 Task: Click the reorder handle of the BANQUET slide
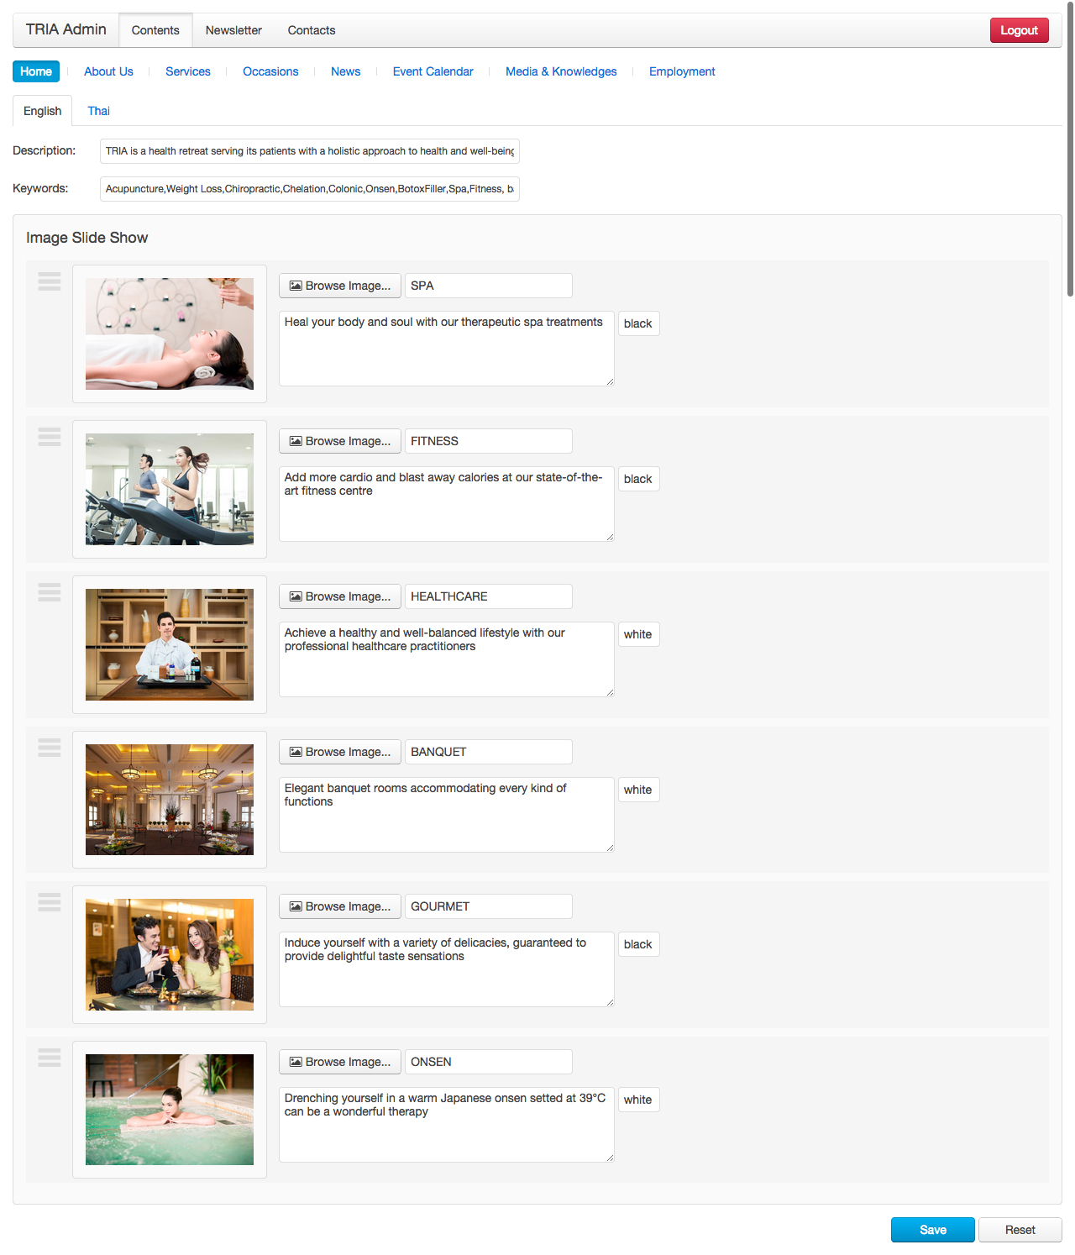click(50, 748)
